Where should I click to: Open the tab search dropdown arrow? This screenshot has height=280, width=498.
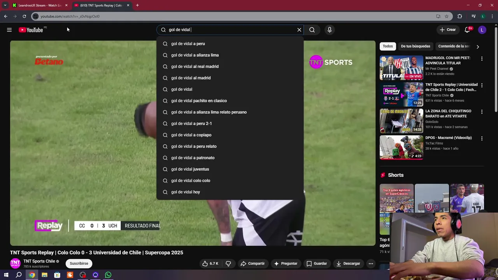5,5
